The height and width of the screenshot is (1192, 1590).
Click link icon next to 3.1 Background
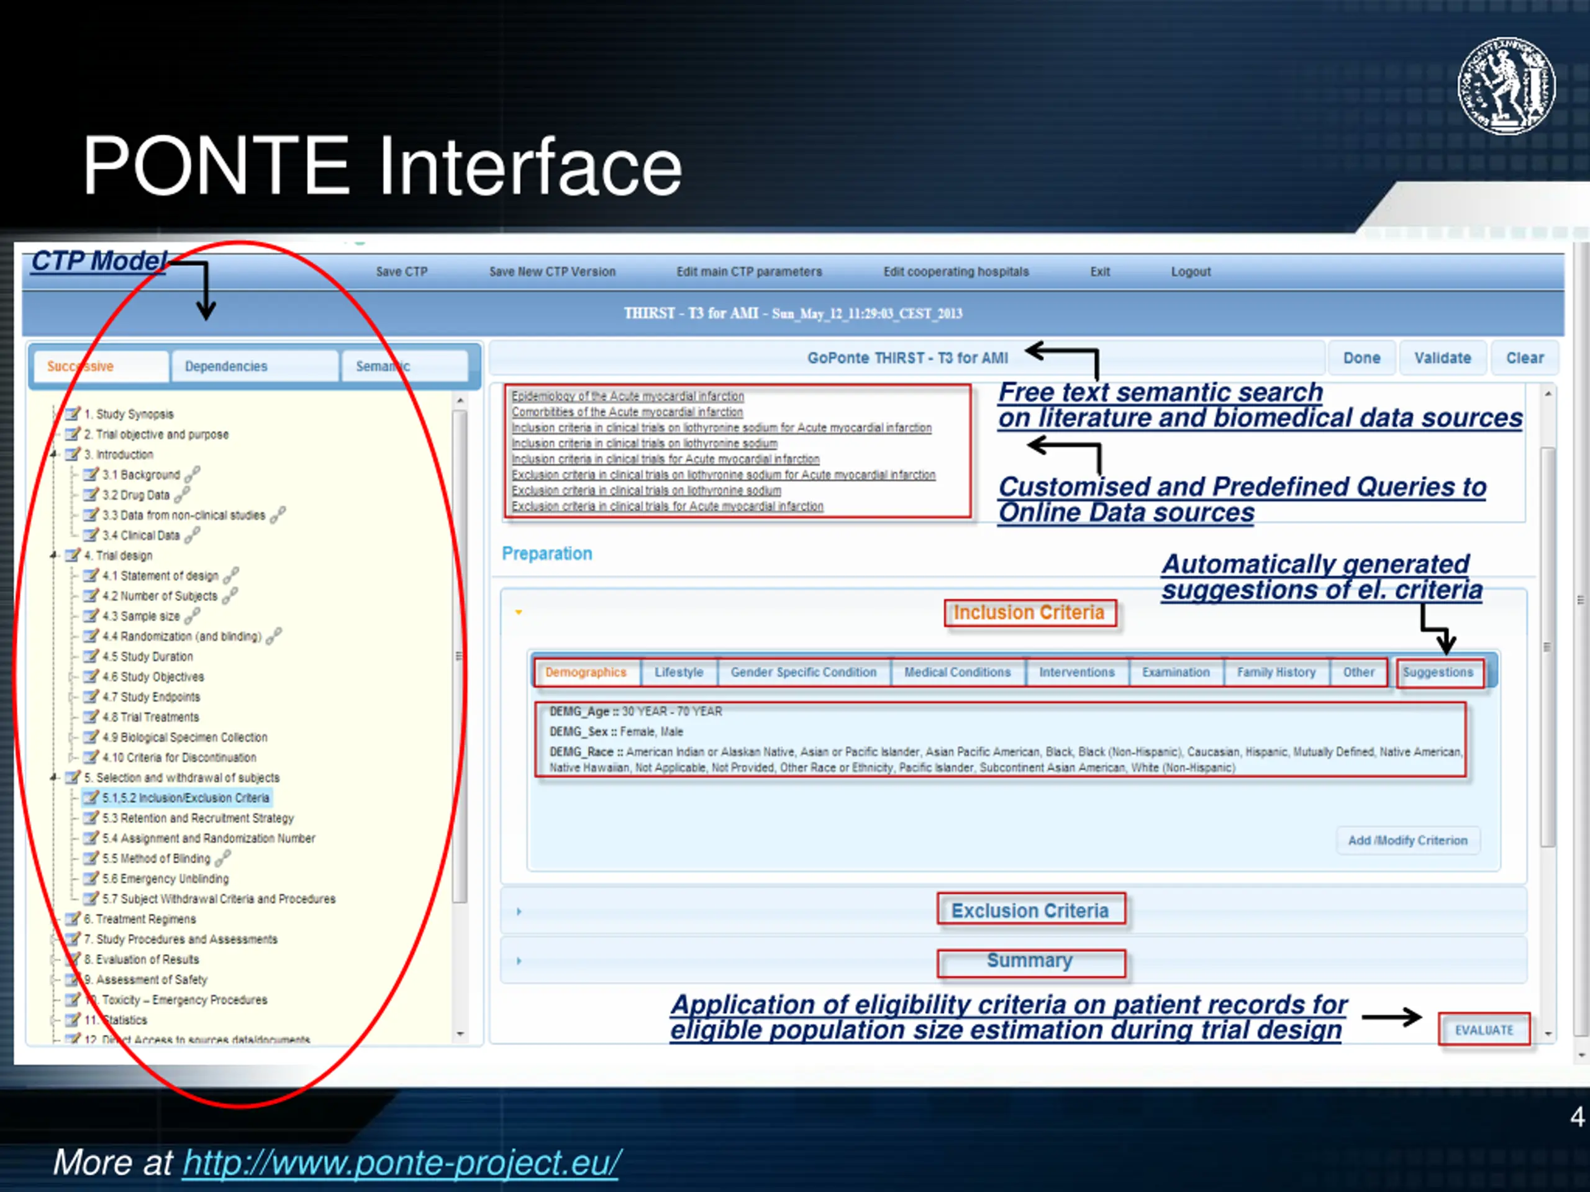(x=192, y=474)
